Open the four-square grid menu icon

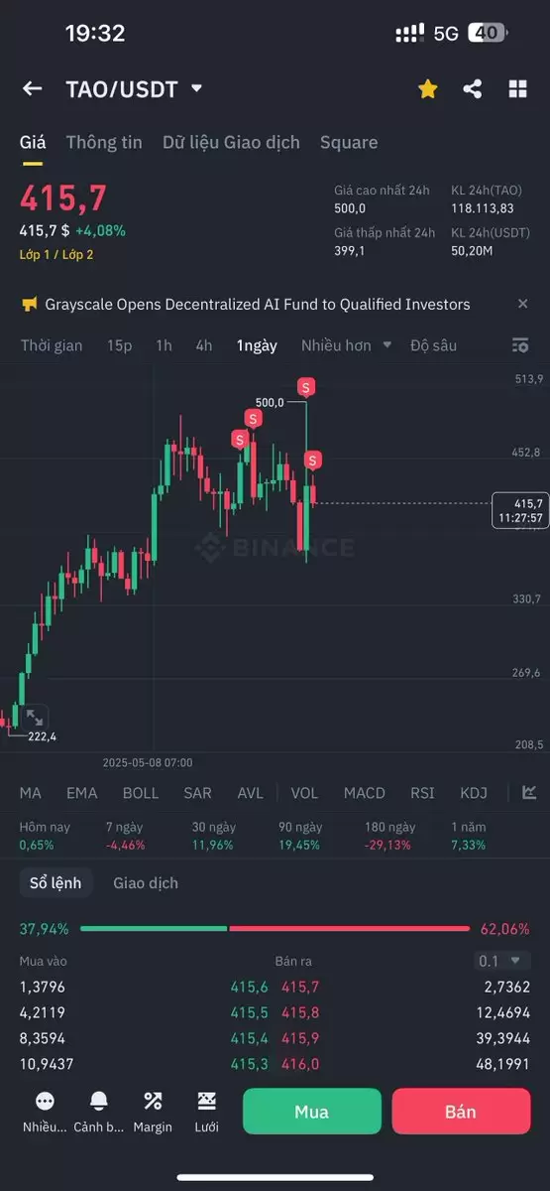[x=517, y=89]
